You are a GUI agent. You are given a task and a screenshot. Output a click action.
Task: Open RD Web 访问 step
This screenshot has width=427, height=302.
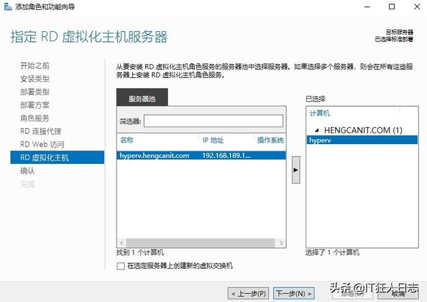(42, 145)
